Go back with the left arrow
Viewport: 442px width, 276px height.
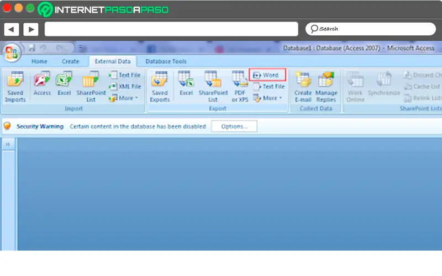[x=11, y=29]
